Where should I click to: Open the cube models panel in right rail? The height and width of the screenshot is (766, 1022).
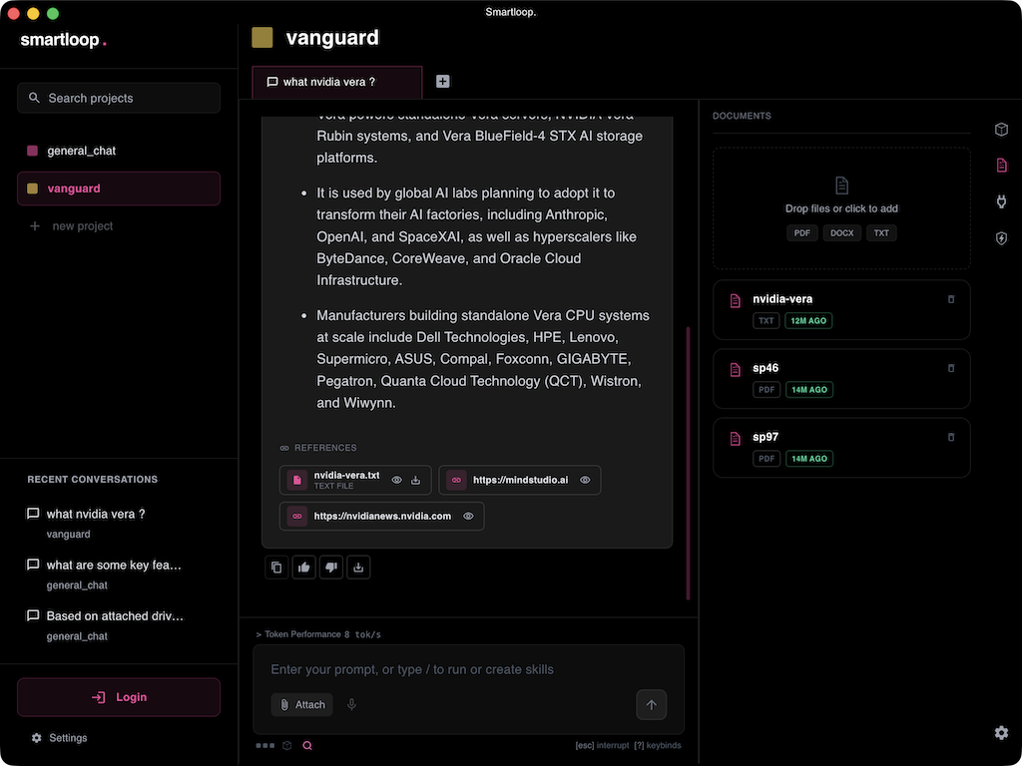click(1002, 129)
